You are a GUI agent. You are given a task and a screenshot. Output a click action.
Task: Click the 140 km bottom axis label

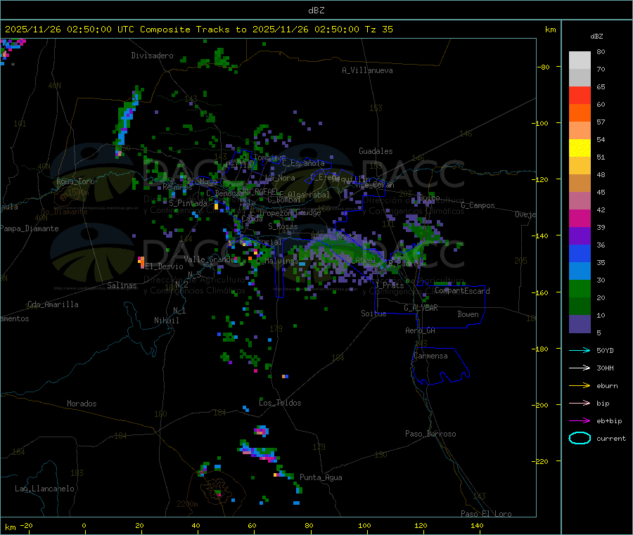pyautogui.click(x=477, y=525)
